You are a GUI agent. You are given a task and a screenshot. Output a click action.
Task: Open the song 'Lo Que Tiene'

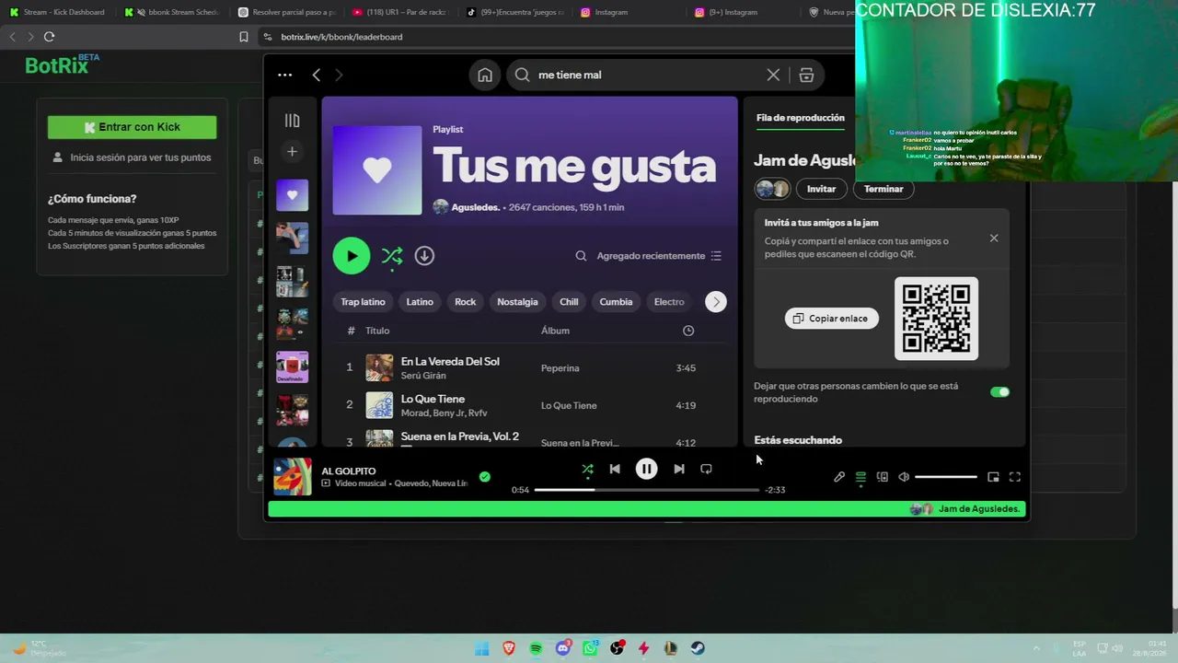433,399
